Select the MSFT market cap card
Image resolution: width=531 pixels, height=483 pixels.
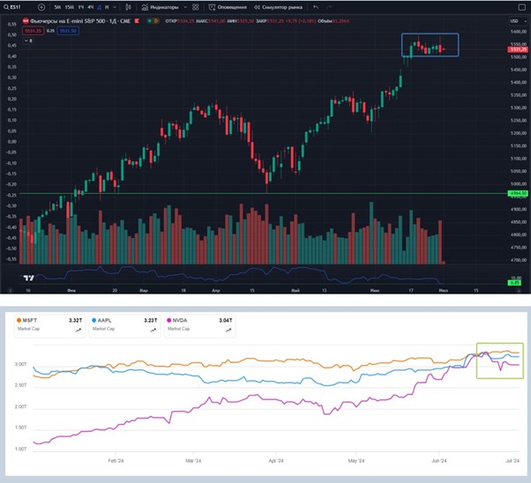coord(49,326)
